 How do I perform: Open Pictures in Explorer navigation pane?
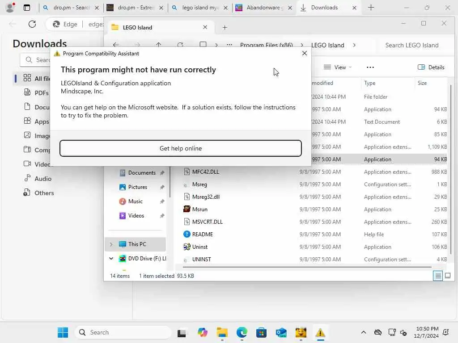(138, 187)
